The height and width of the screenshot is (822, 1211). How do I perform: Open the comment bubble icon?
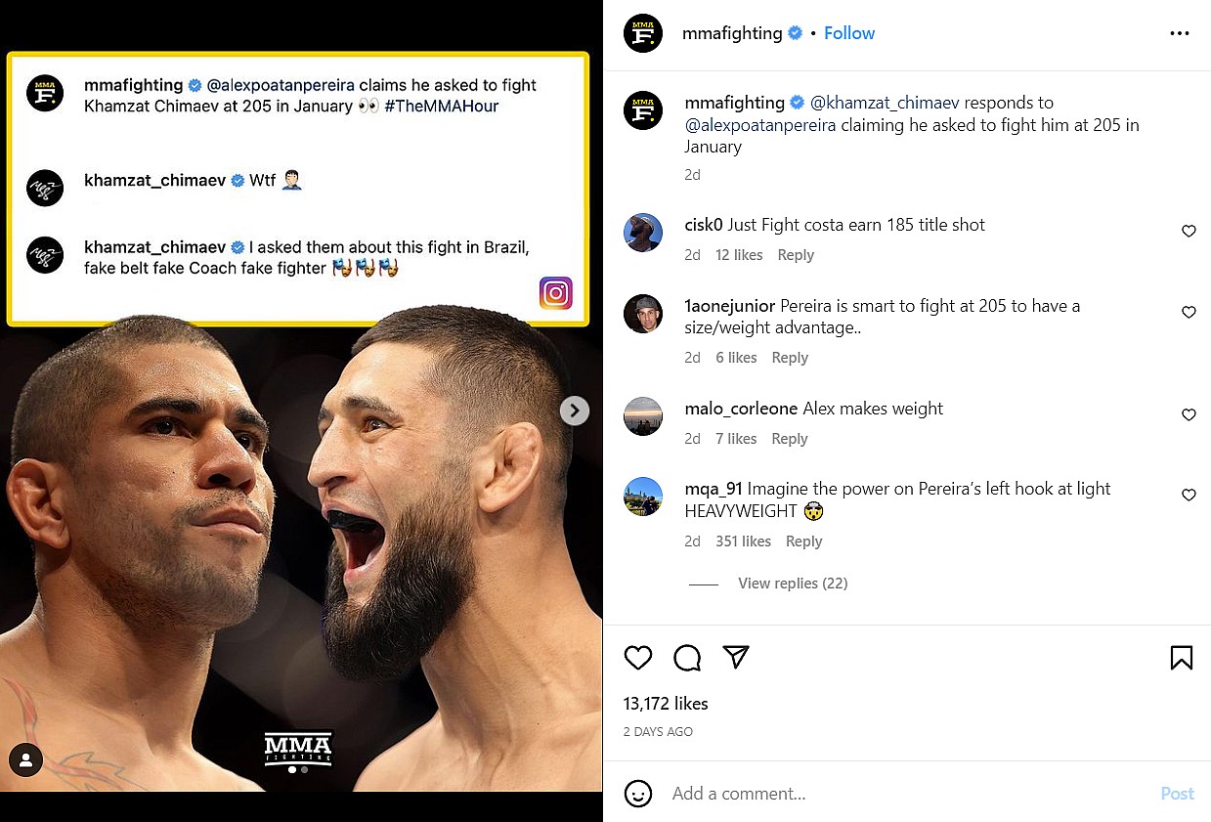pyautogui.click(x=687, y=658)
